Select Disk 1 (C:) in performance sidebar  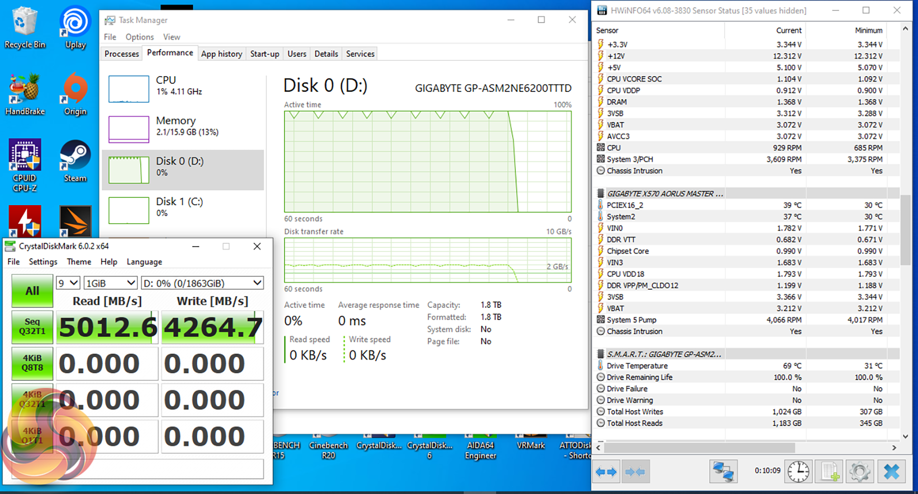point(183,210)
